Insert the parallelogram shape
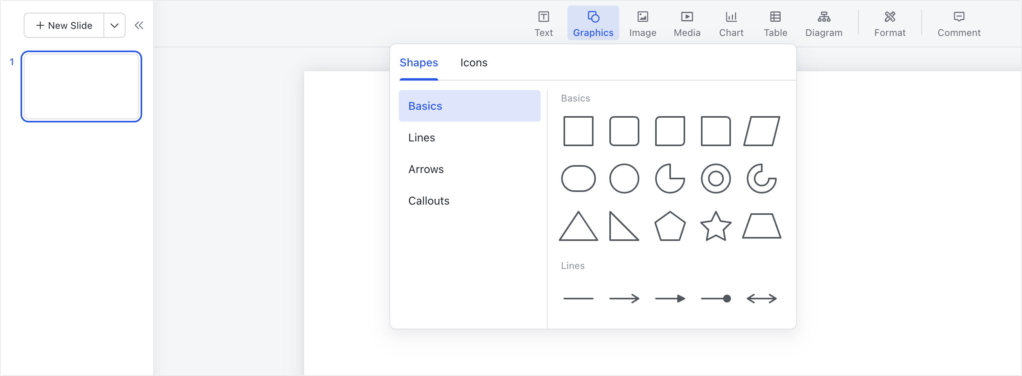 pos(761,131)
